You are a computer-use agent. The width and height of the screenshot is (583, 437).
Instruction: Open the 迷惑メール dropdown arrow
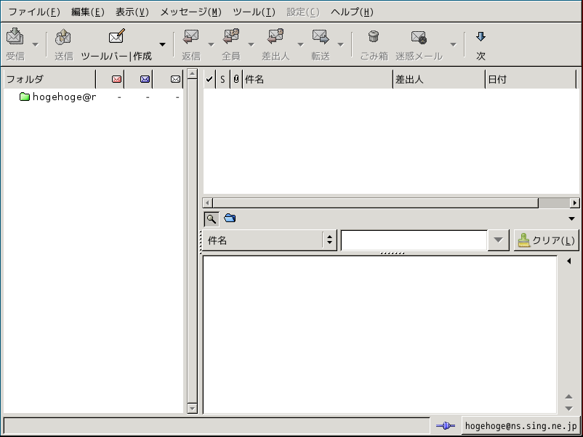pyautogui.click(x=453, y=44)
